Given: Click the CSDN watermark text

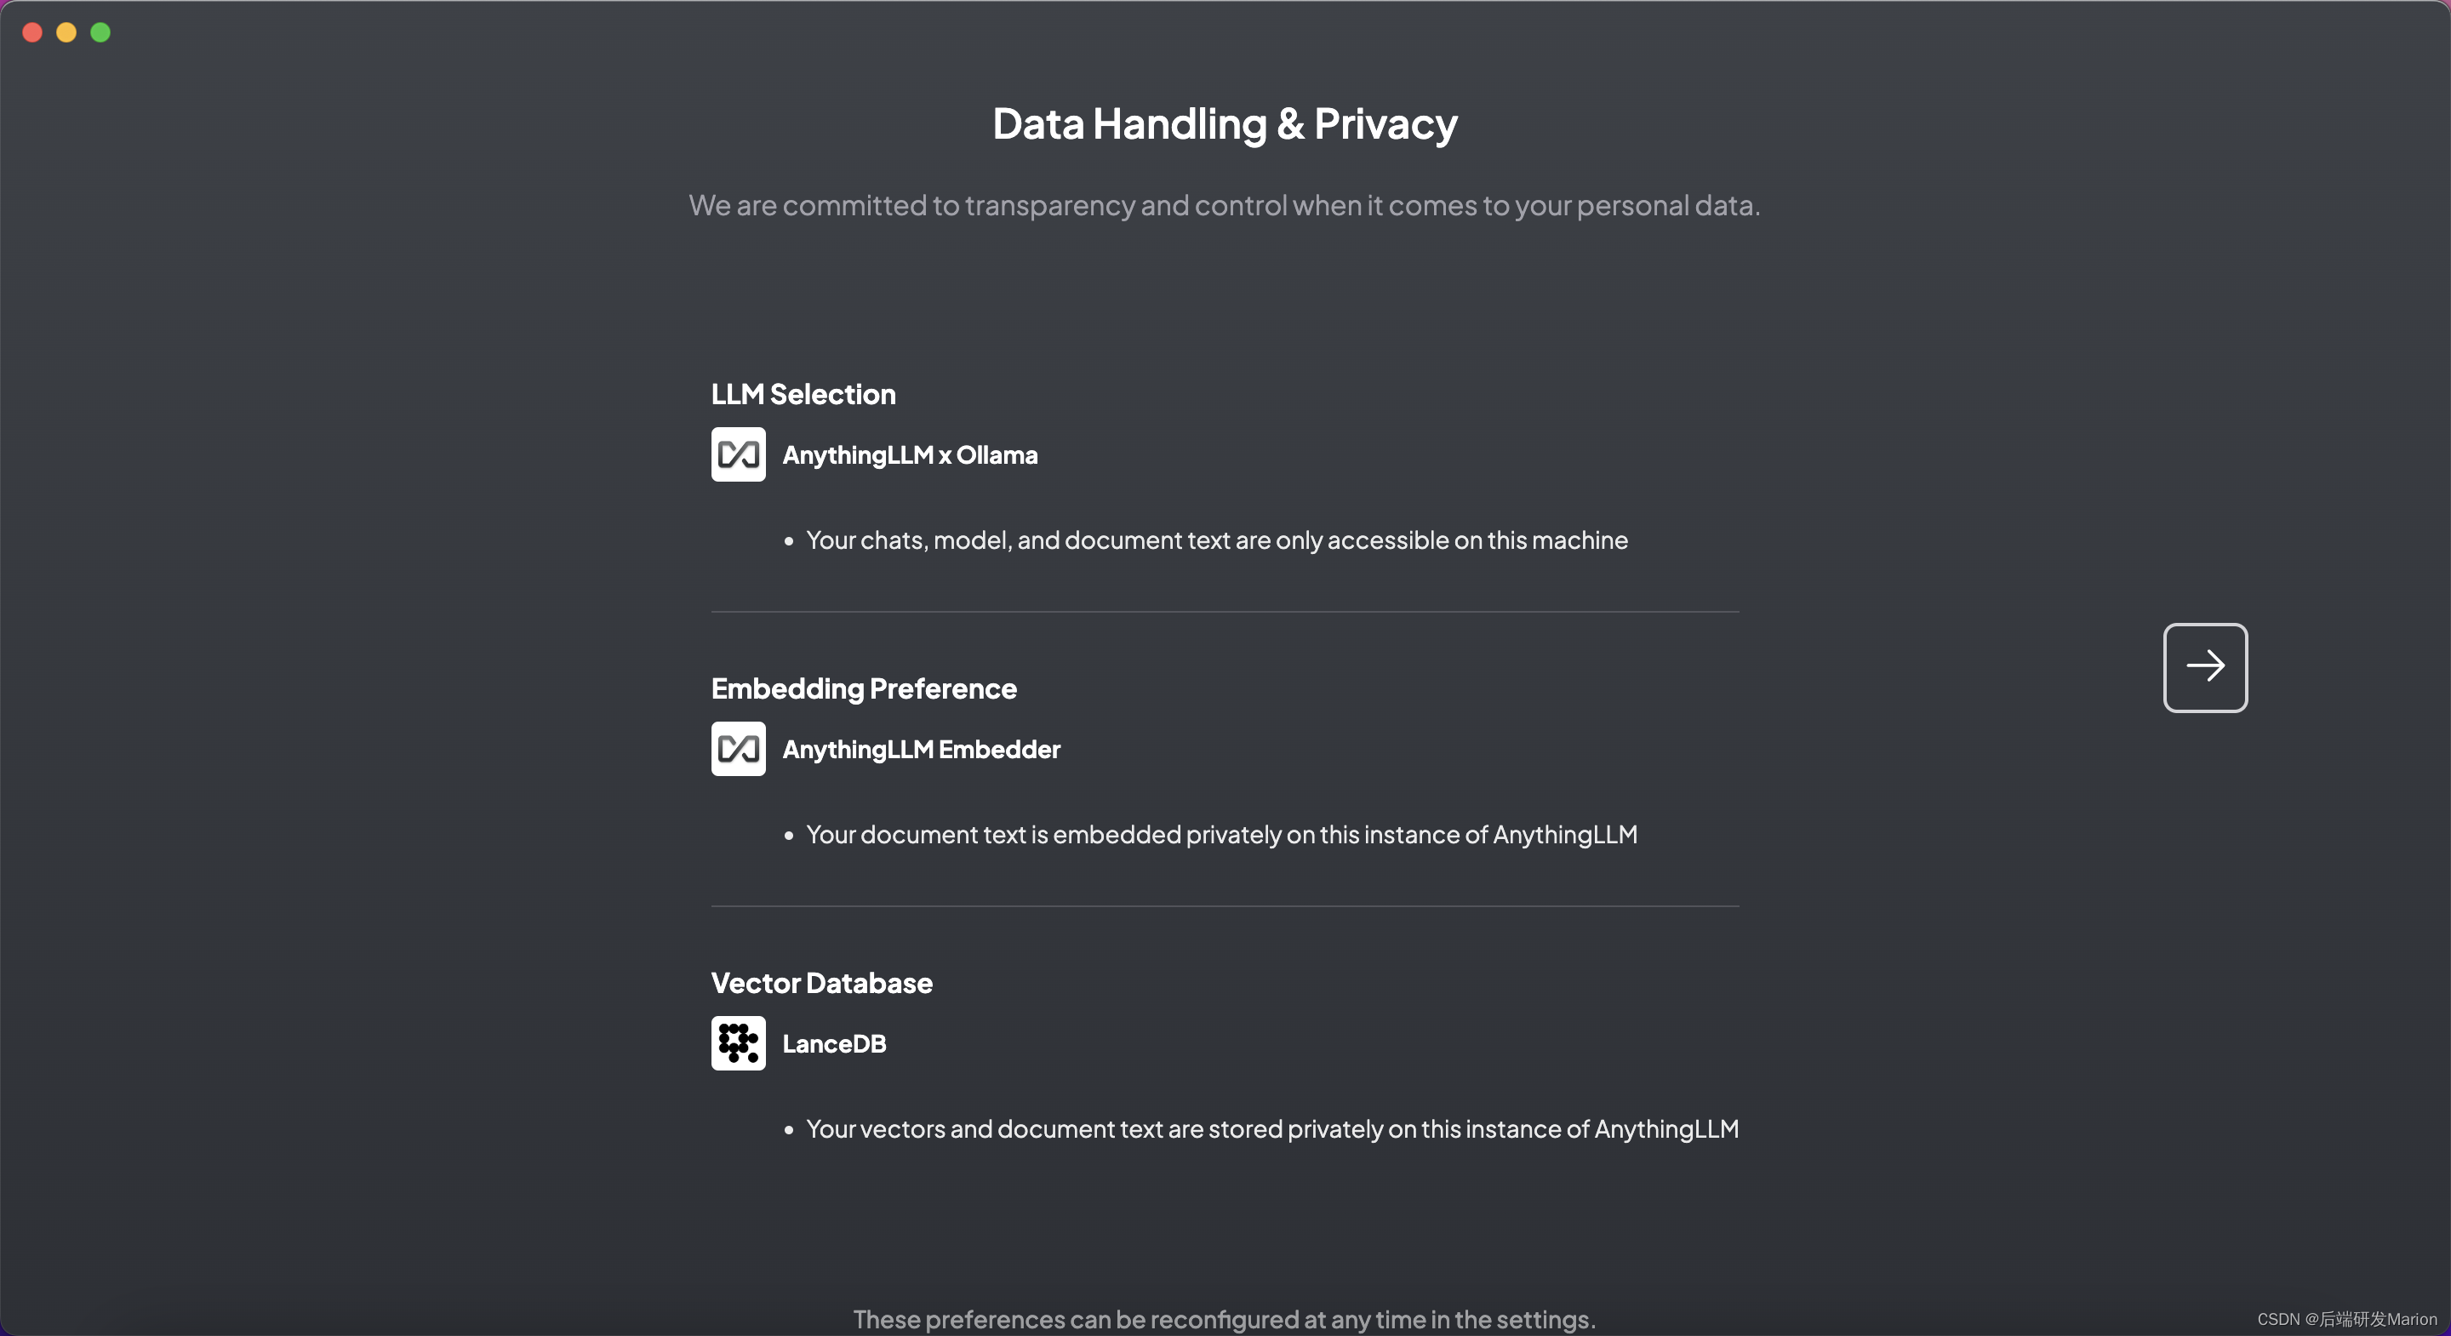Looking at the screenshot, I should click(2346, 1319).
